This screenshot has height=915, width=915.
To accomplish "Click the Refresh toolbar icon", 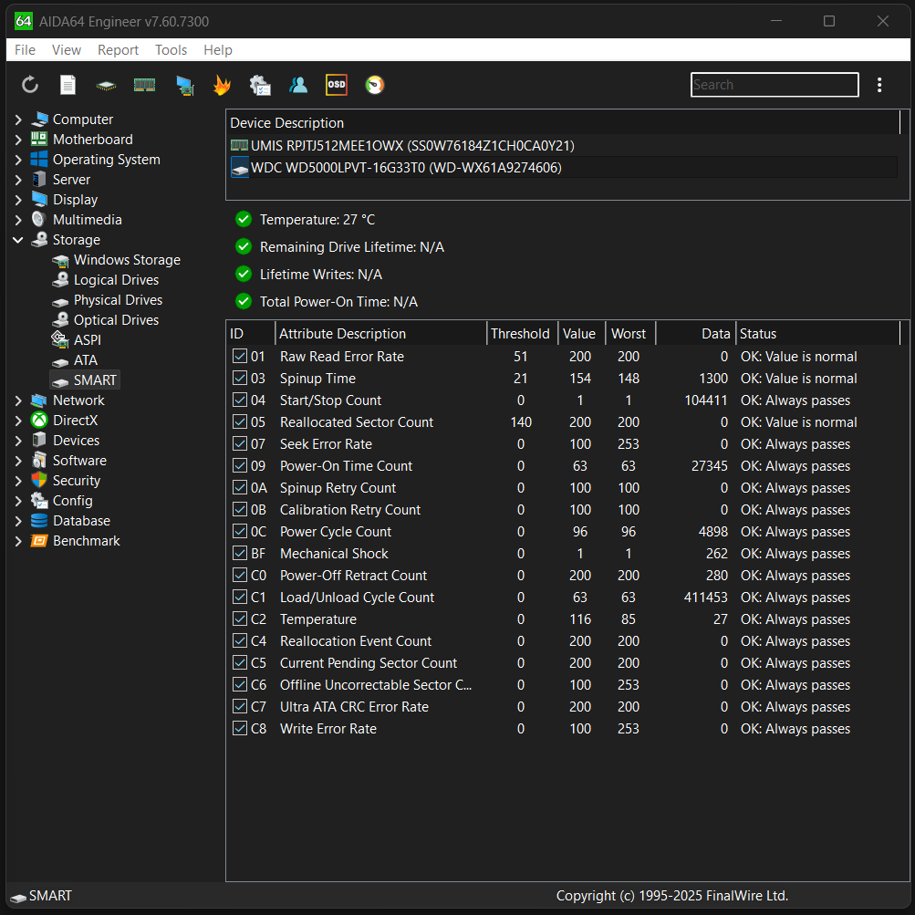I will (x=30, y=85).
